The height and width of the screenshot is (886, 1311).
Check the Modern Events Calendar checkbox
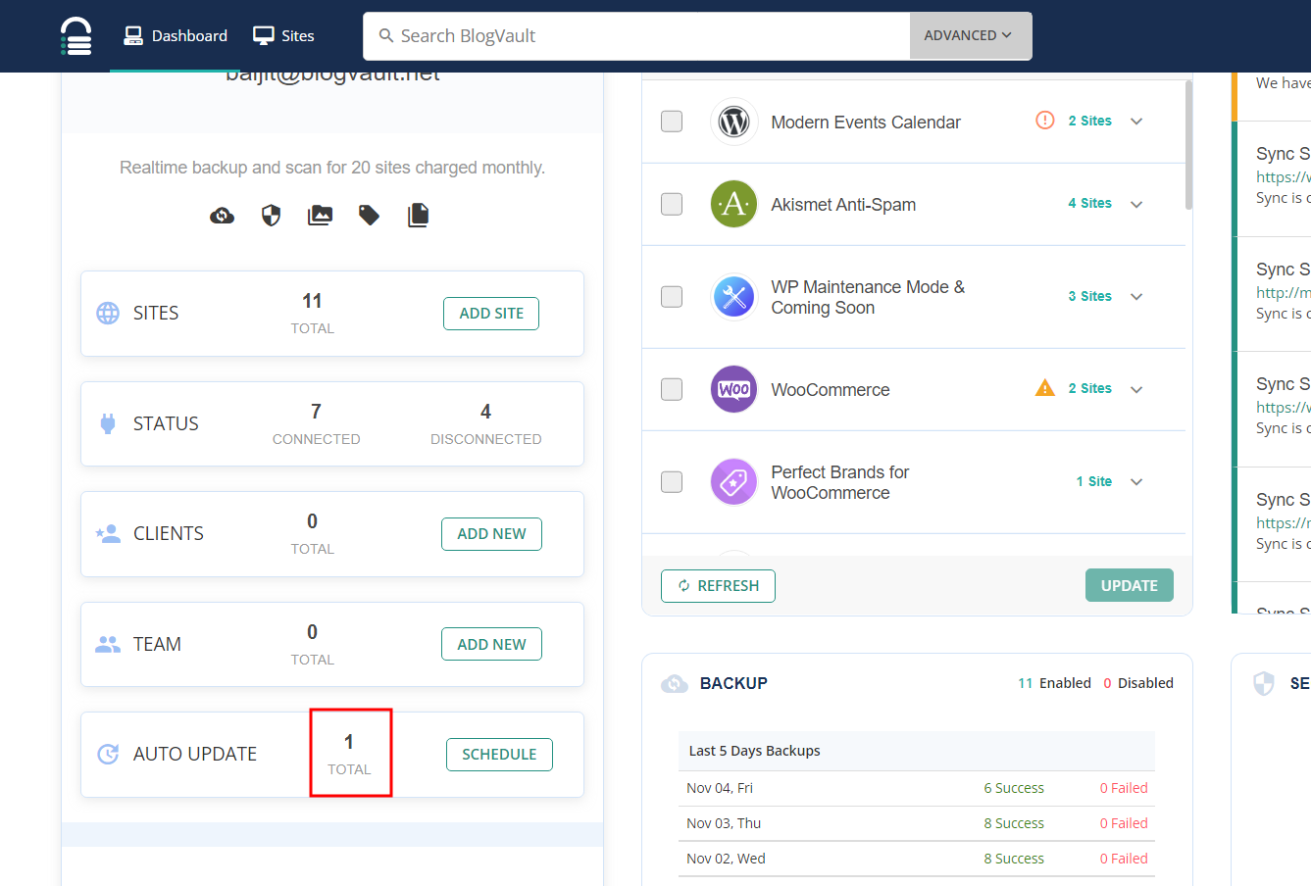672,122
